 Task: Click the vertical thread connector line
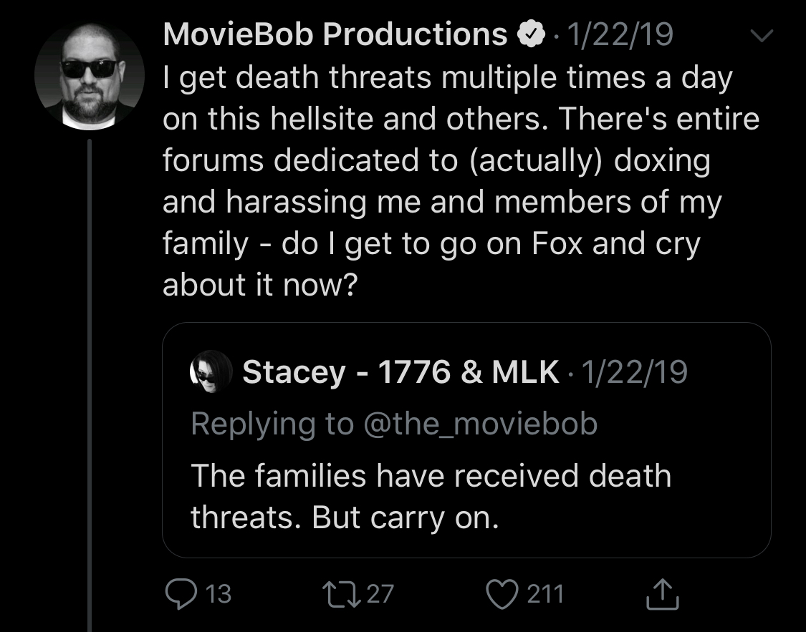(x=90, y=385)
